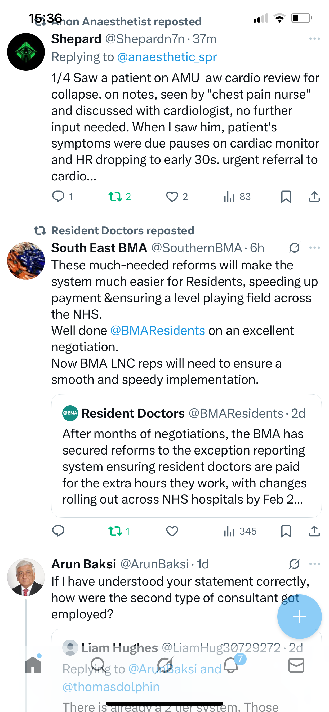Open quoted Resident Doctors post

[x=186, y=456]
